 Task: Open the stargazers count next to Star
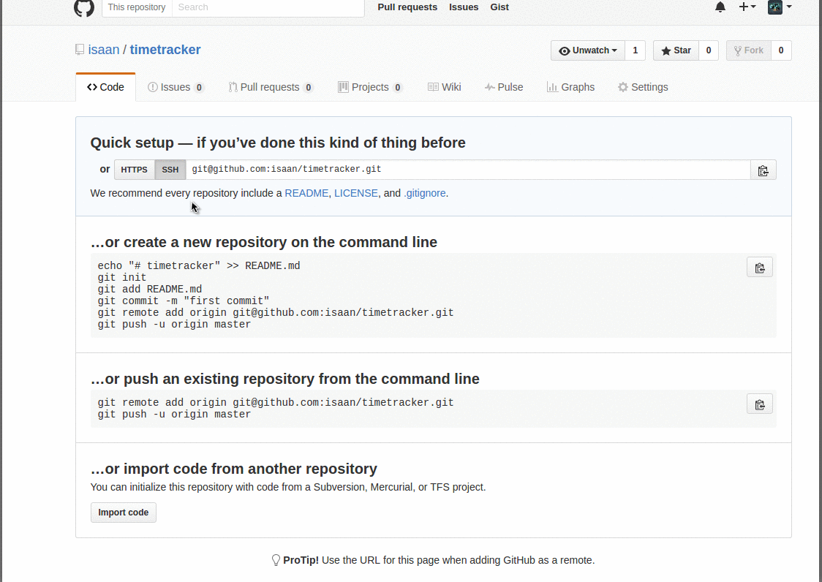click(x=709, y=50)
